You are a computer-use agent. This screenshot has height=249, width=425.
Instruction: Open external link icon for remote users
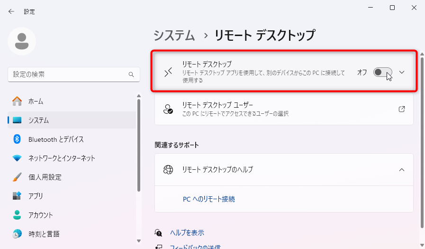pyautogui.click(x=402, y=109)
